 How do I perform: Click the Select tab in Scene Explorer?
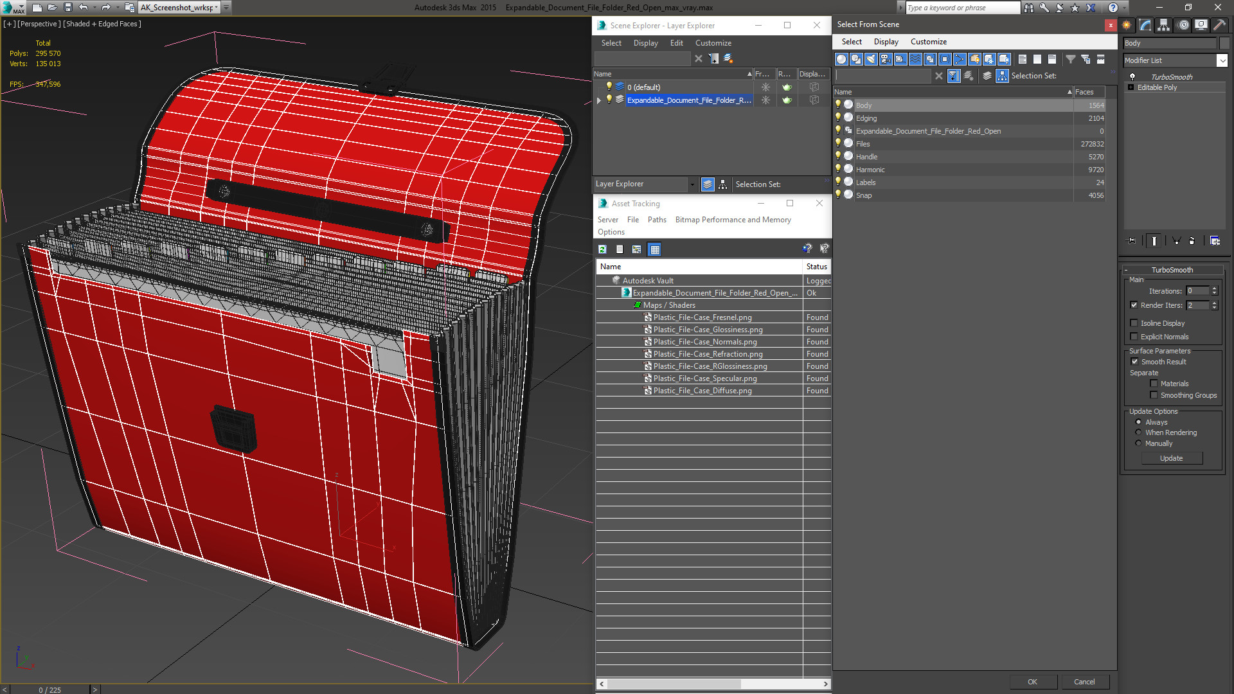pyautogui.click(x=610, y=43)
